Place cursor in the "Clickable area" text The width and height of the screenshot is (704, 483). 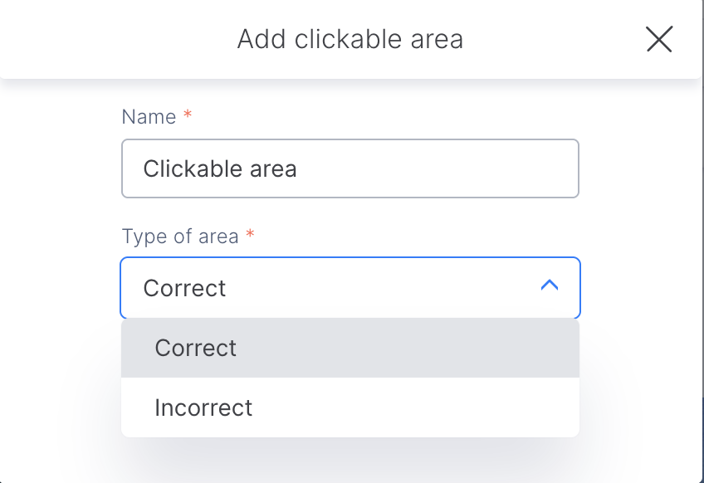pyautogui.click(x=220, y=168)
